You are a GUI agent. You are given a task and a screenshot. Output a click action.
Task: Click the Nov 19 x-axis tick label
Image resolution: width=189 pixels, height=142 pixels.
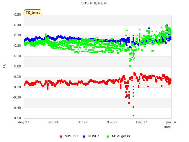pos(112,122)
